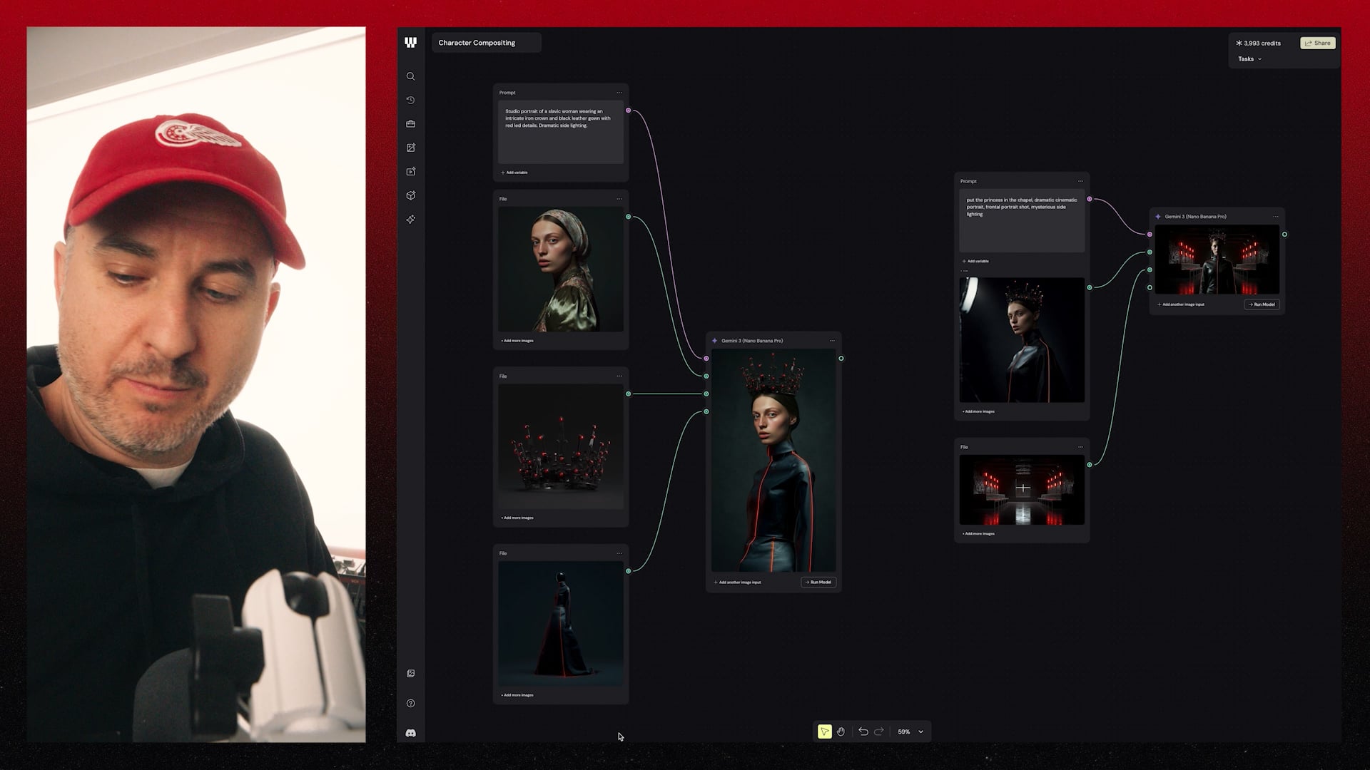Click the green output port of the crown node
Screen dimensions: 1370x770
[629, 393]
